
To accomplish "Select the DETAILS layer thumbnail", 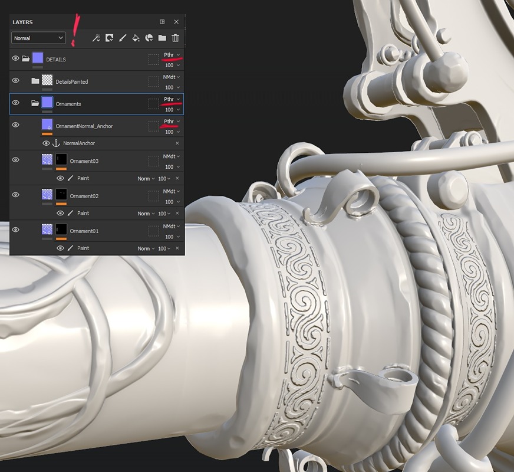I will coord(38,58).
